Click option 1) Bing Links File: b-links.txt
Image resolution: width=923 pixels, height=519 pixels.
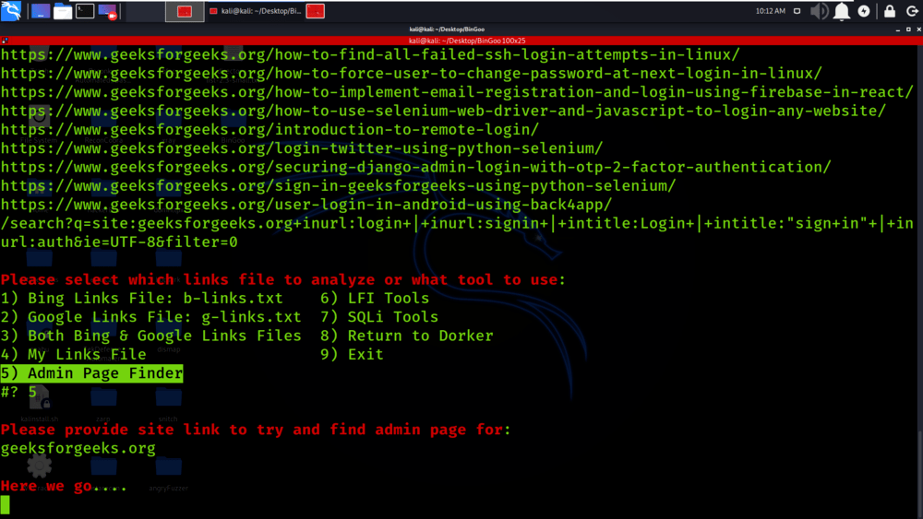point(141,299)
